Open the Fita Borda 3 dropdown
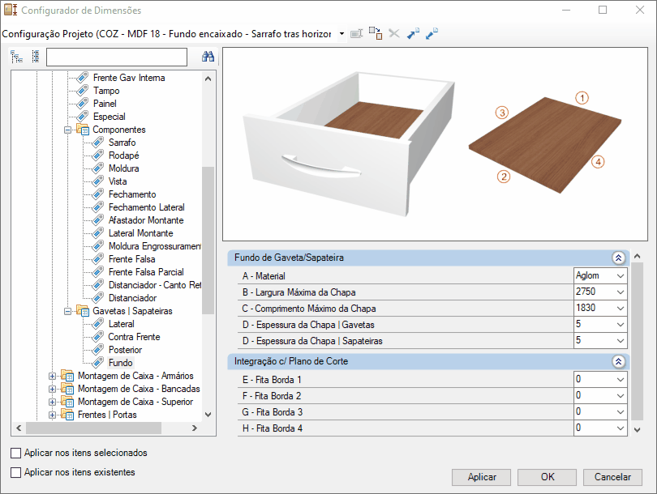The width and height of the screenshot is (657, 494). point(620,412)
